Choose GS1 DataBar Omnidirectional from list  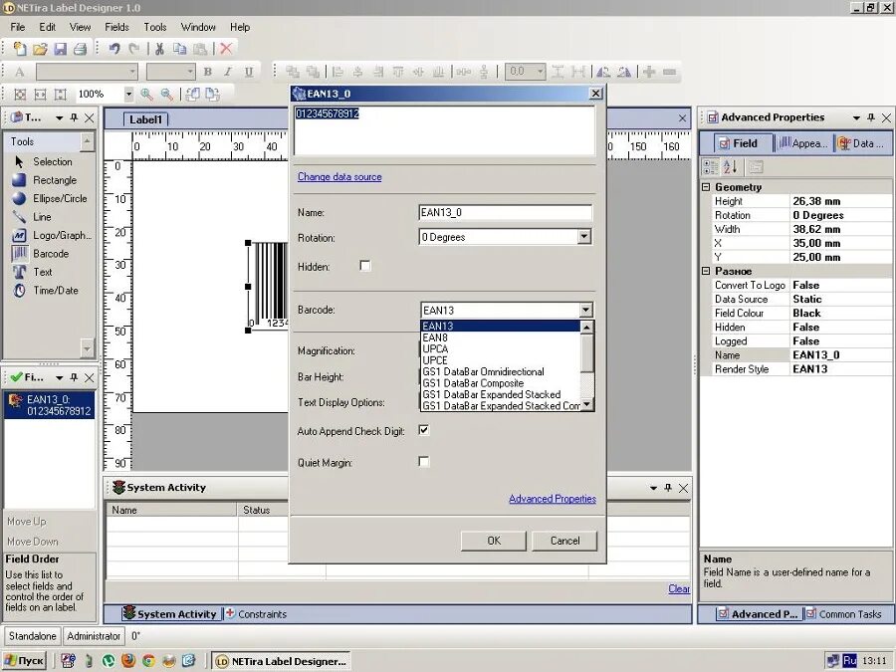pyautogui.click(x=501, y=372)
